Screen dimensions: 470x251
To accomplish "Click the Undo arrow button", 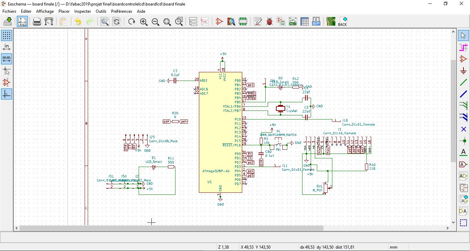I will click(78, 22).
